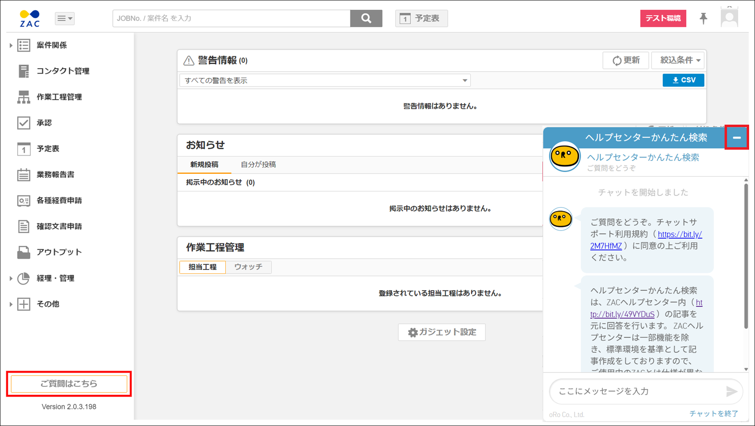Click the ヘルプセンターかんたん検索 title link
This screenshot has height=426, width=755.
coord(643,158)
